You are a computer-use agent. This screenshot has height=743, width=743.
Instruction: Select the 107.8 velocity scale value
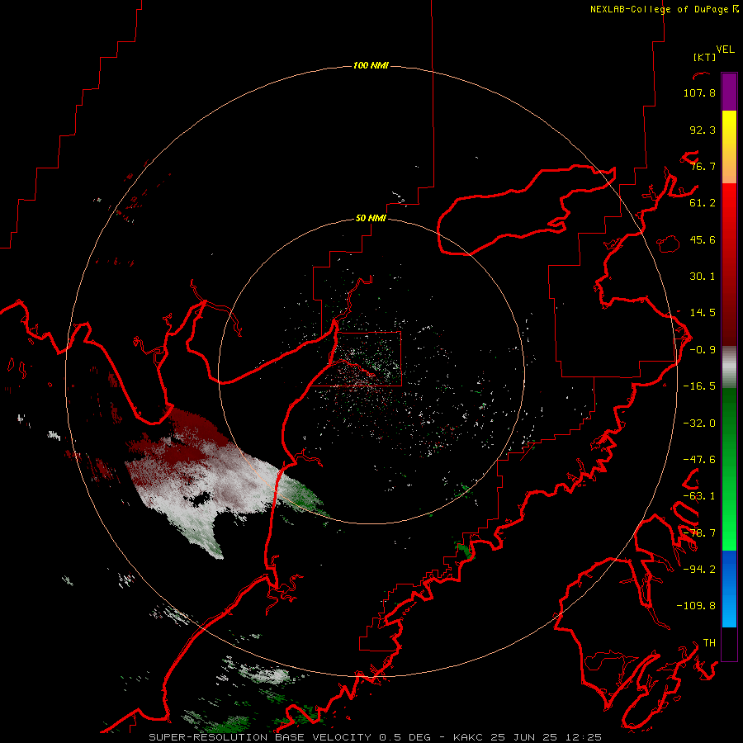coord(699,92)
